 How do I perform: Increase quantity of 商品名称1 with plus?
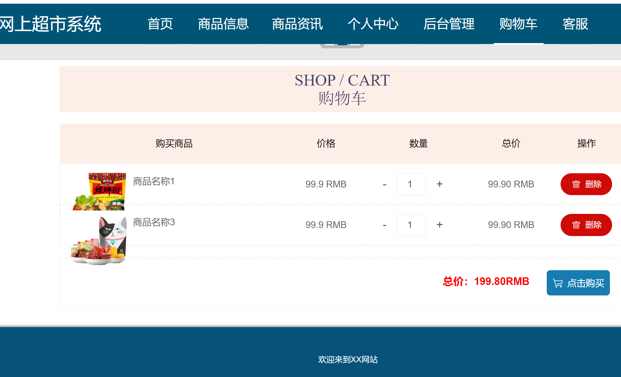coord(439,184)
